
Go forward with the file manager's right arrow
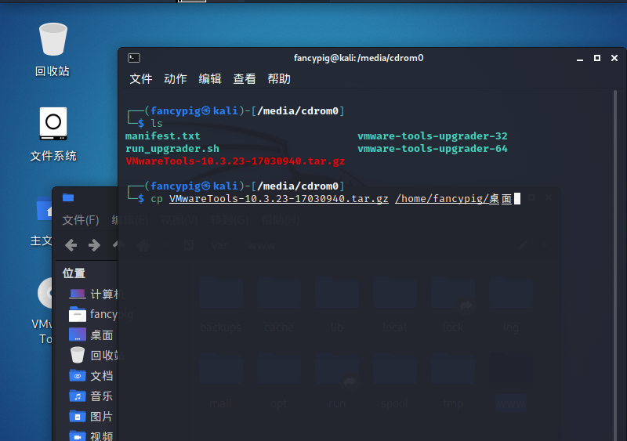94,245
